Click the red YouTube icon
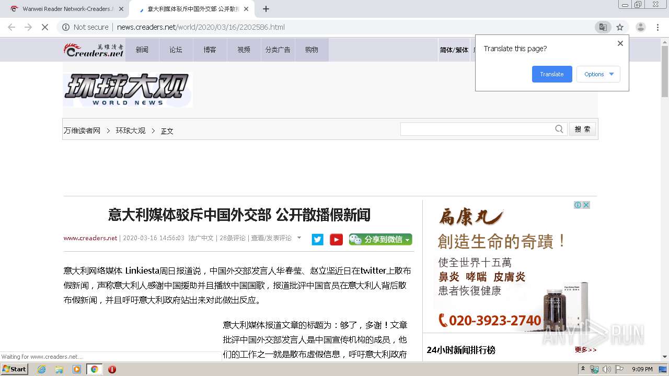 [337, 239]
